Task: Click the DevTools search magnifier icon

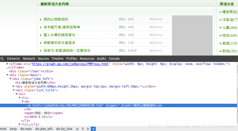Action: pyautogui.click(x=2, y=59)
